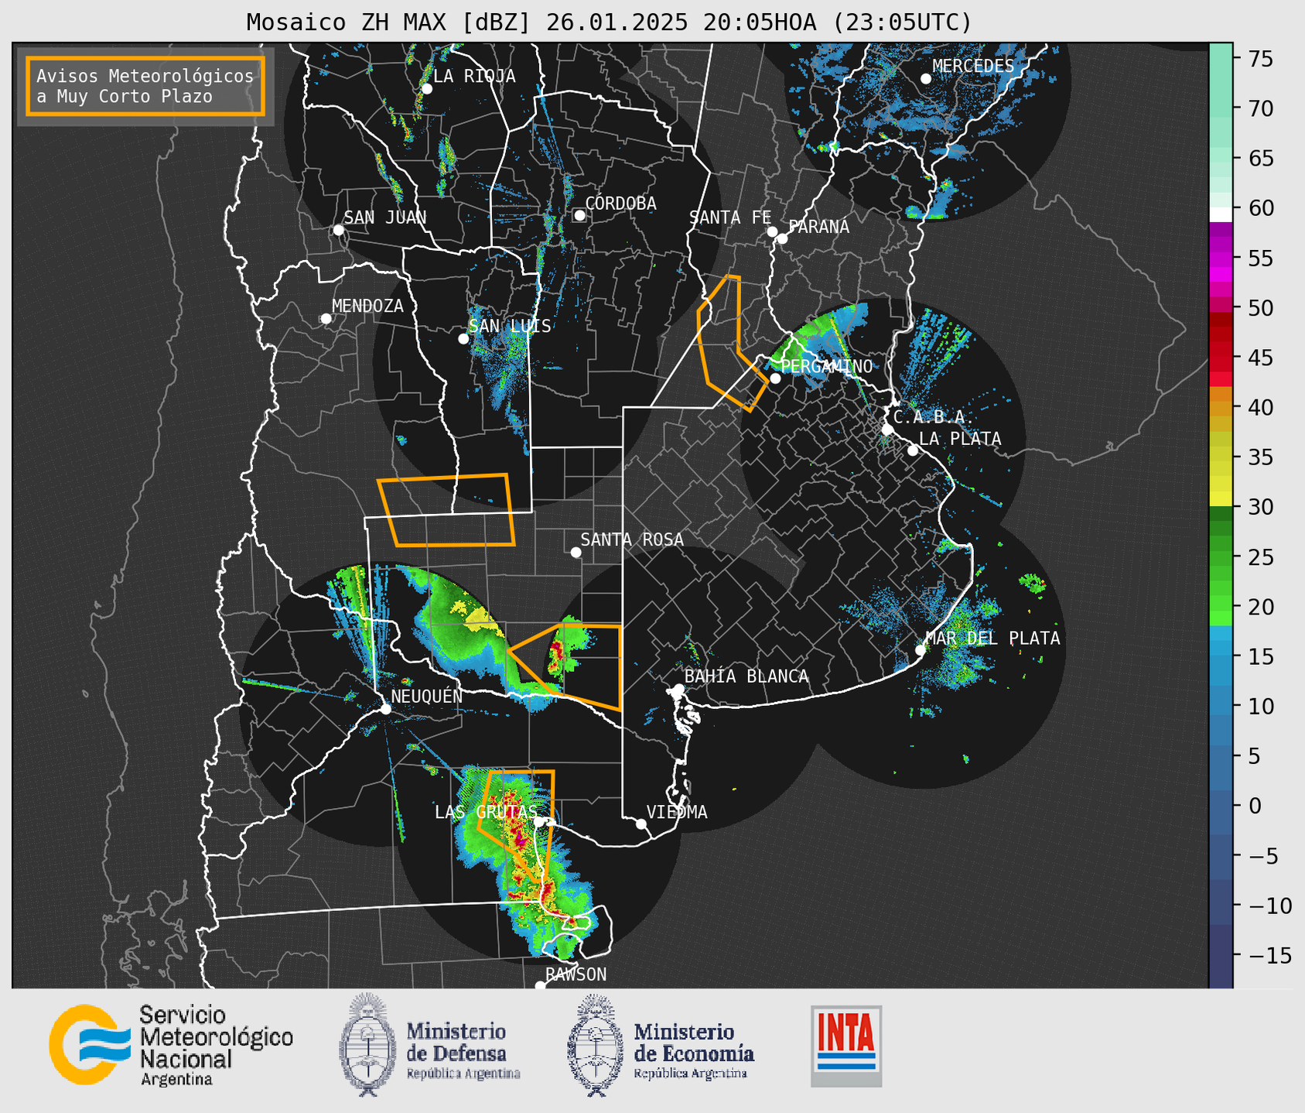Viewport: 1305px width, 1113px height.
Task: Click the white city dot for San Juan
Action: [338, 230]
